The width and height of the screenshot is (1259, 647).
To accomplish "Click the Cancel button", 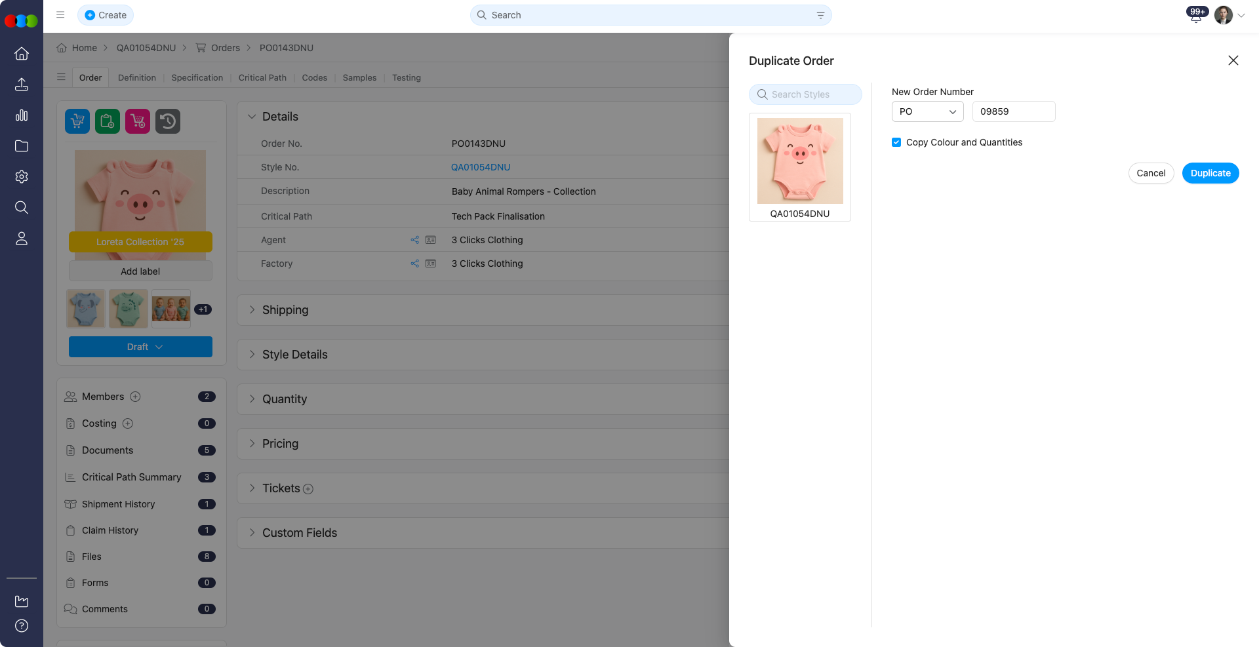I will pos(1151,173).
